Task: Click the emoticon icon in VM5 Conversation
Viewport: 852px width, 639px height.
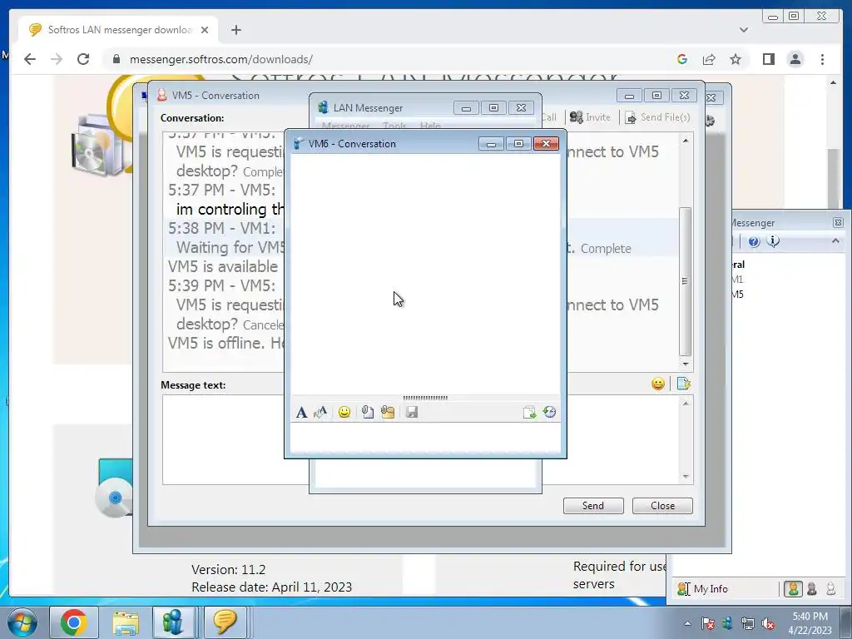Action: [658, 384]
